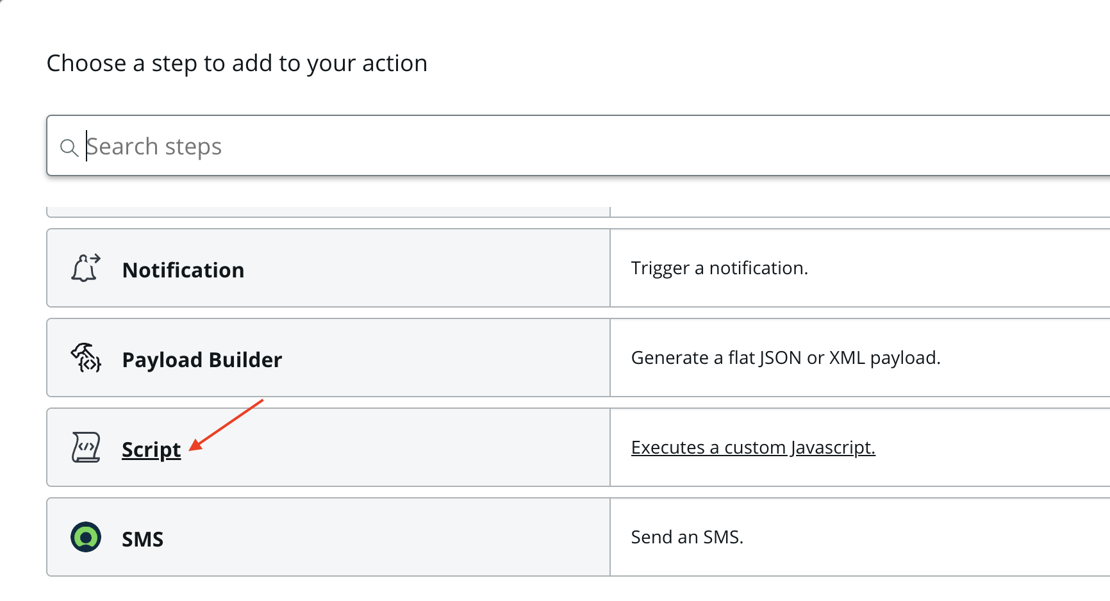
Task: Click the blank area right of 'Send an SMS.'
Action: pyautogui.click(x=929, y=537)
